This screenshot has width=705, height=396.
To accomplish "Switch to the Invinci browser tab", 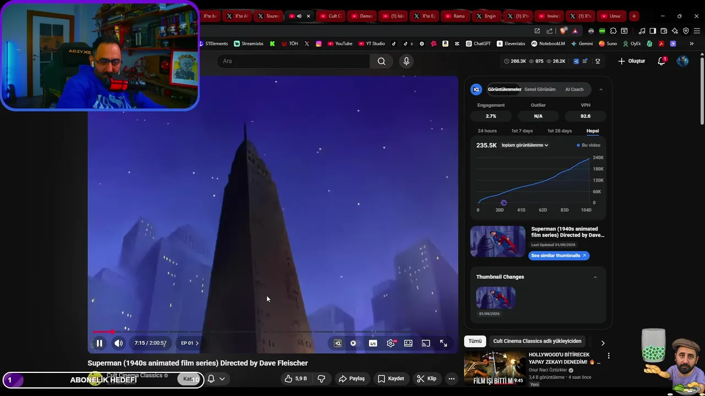I will click(549, 16).
